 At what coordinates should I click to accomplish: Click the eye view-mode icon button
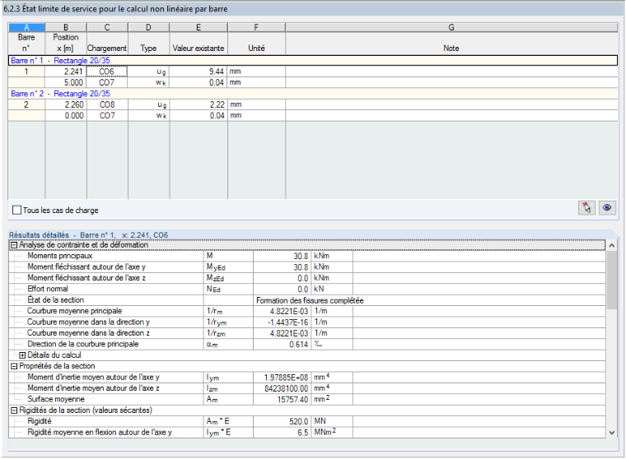(607, 208)
